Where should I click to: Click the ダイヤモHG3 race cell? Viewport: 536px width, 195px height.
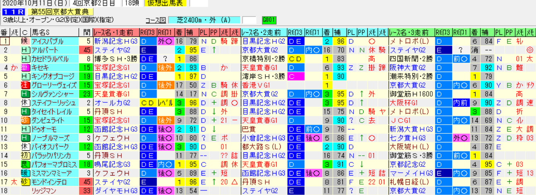(x=116, y=190)
